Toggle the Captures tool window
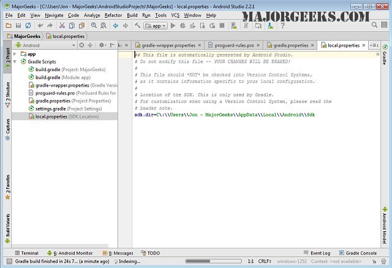Image resolution: width=392 pixels, height=268 pixels. [x=7, y=129]
